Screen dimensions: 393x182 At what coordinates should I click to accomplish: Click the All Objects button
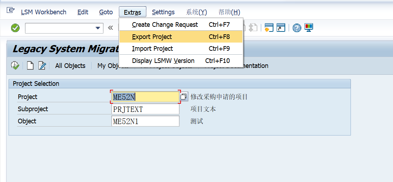(70, 66)
